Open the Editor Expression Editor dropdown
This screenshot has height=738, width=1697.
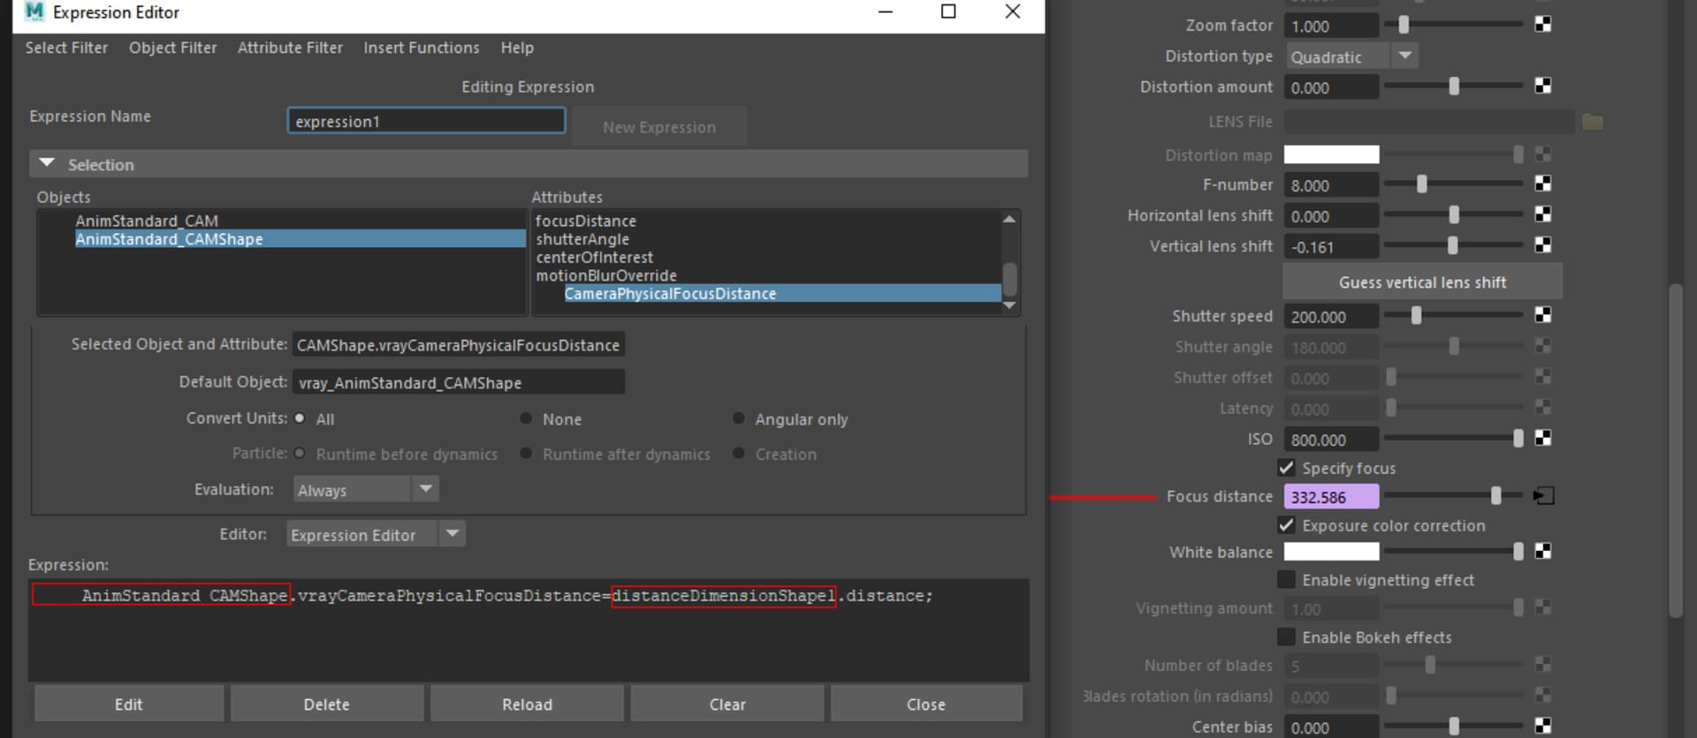(376, 534)
